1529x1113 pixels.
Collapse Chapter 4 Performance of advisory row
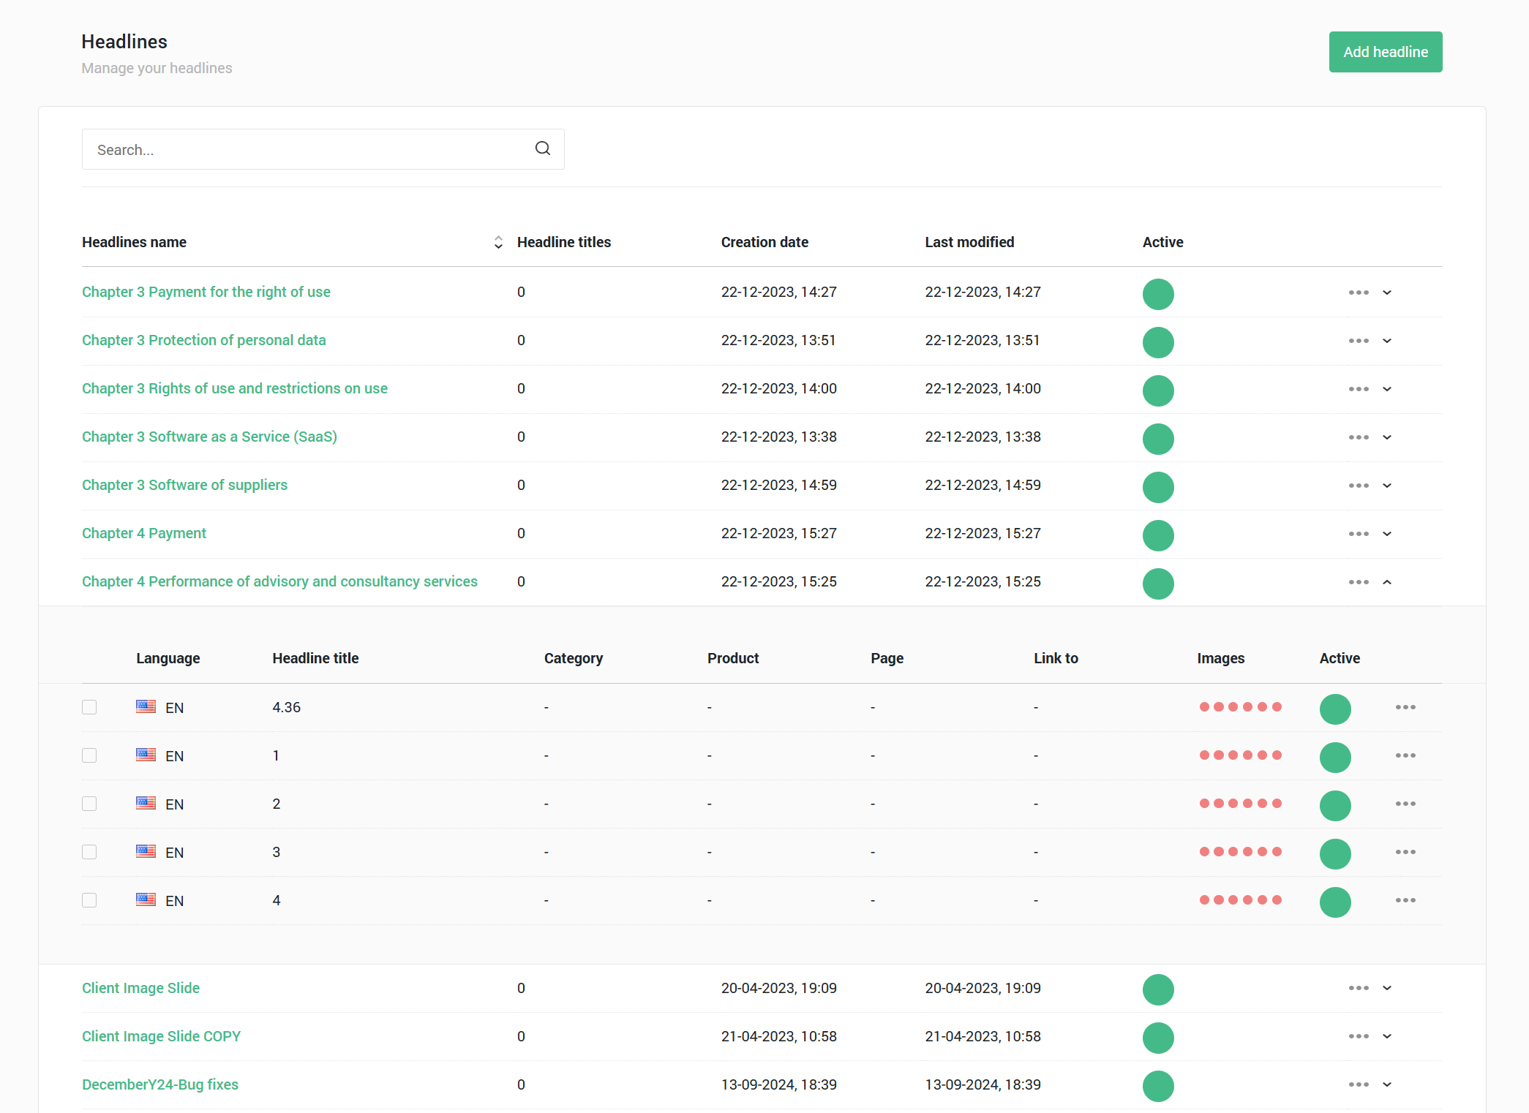coord(1387,582)
